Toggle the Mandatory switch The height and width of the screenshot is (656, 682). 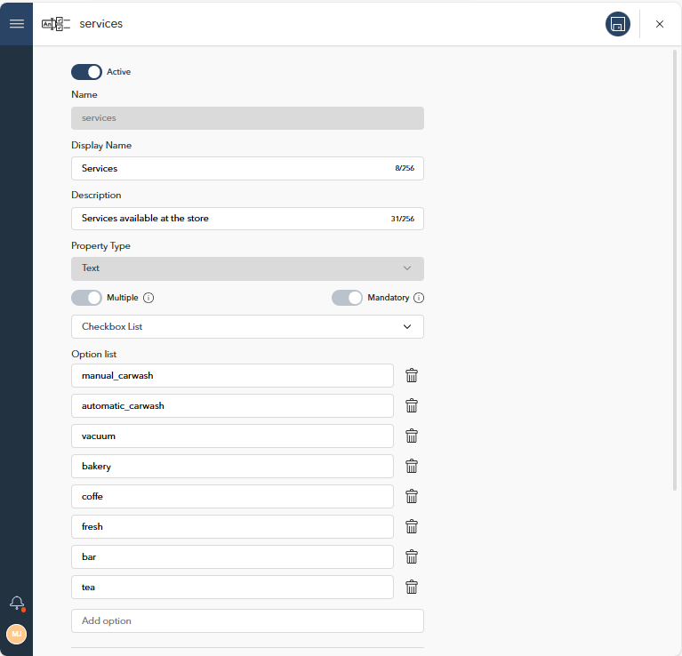pyautogui.click(x=347, y=298)
